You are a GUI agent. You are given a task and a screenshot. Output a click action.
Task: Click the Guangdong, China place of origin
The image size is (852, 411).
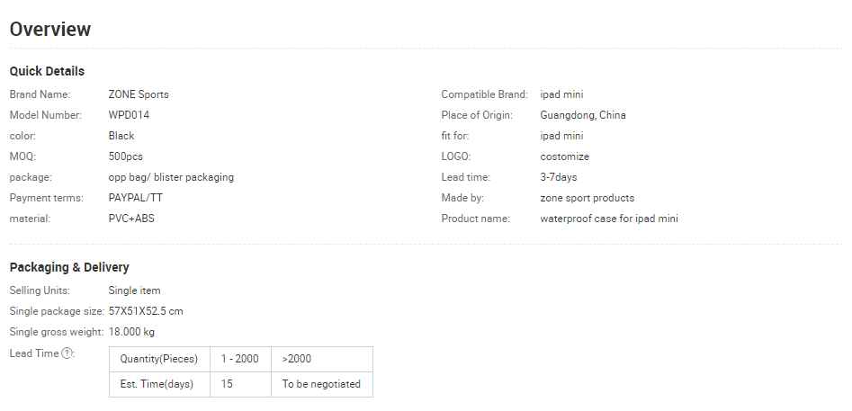click(582, 115)
